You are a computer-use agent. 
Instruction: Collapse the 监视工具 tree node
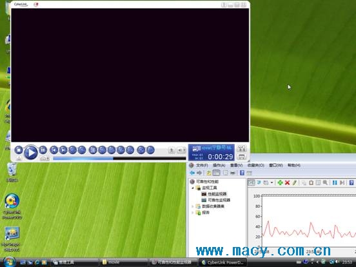point(193,188)
